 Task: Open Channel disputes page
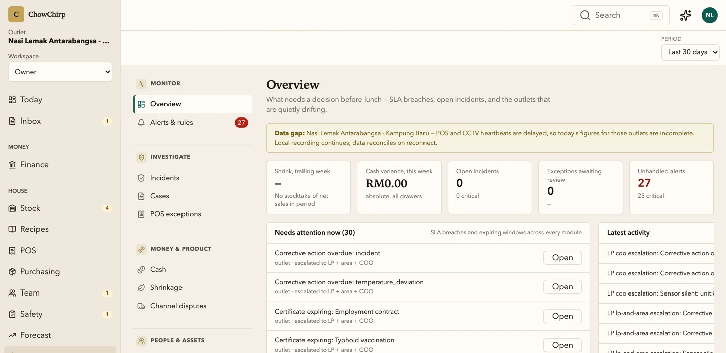193,306
